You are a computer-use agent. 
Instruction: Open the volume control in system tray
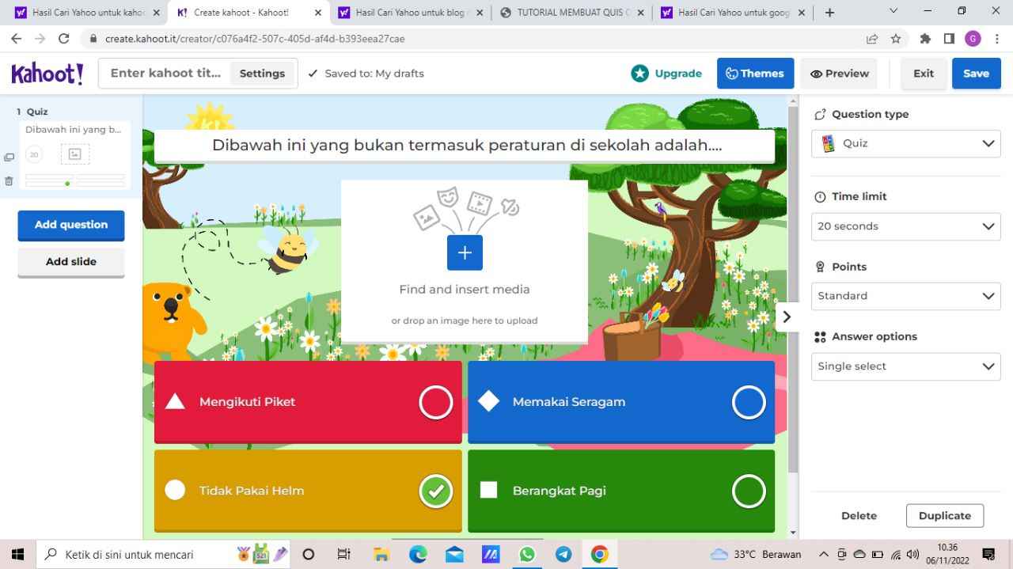[x=913, y=555]
